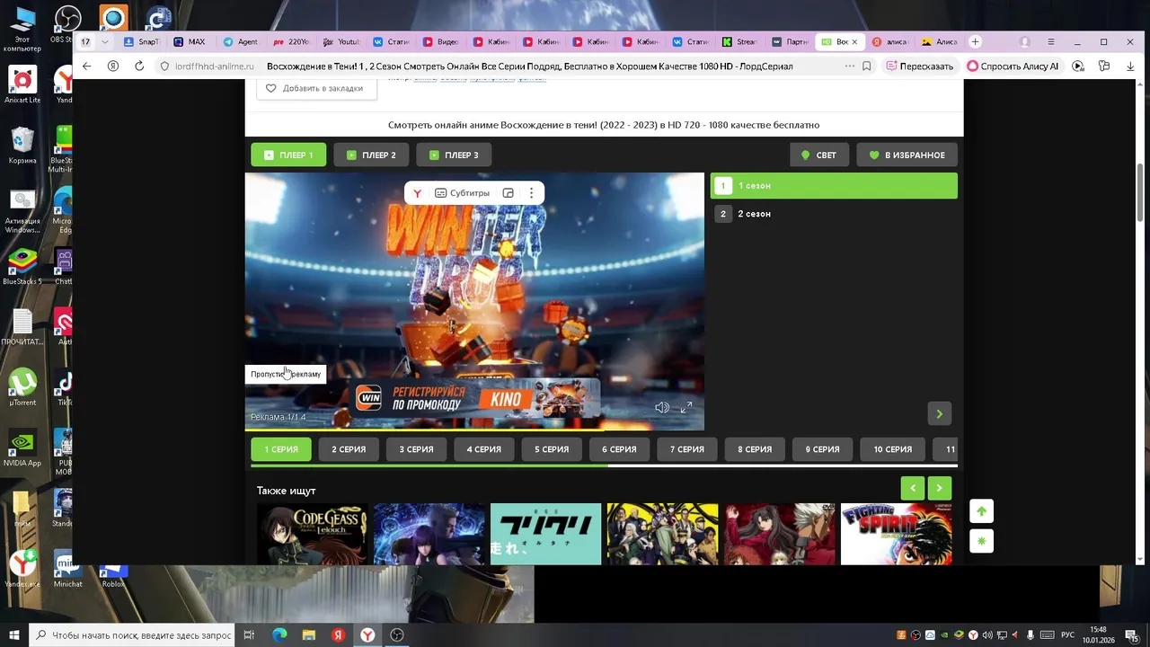Bookmark the page with the address bar bookmark icon
Image resolution: width=1150 pixels, height=647 pixels.
coord(866,66)
